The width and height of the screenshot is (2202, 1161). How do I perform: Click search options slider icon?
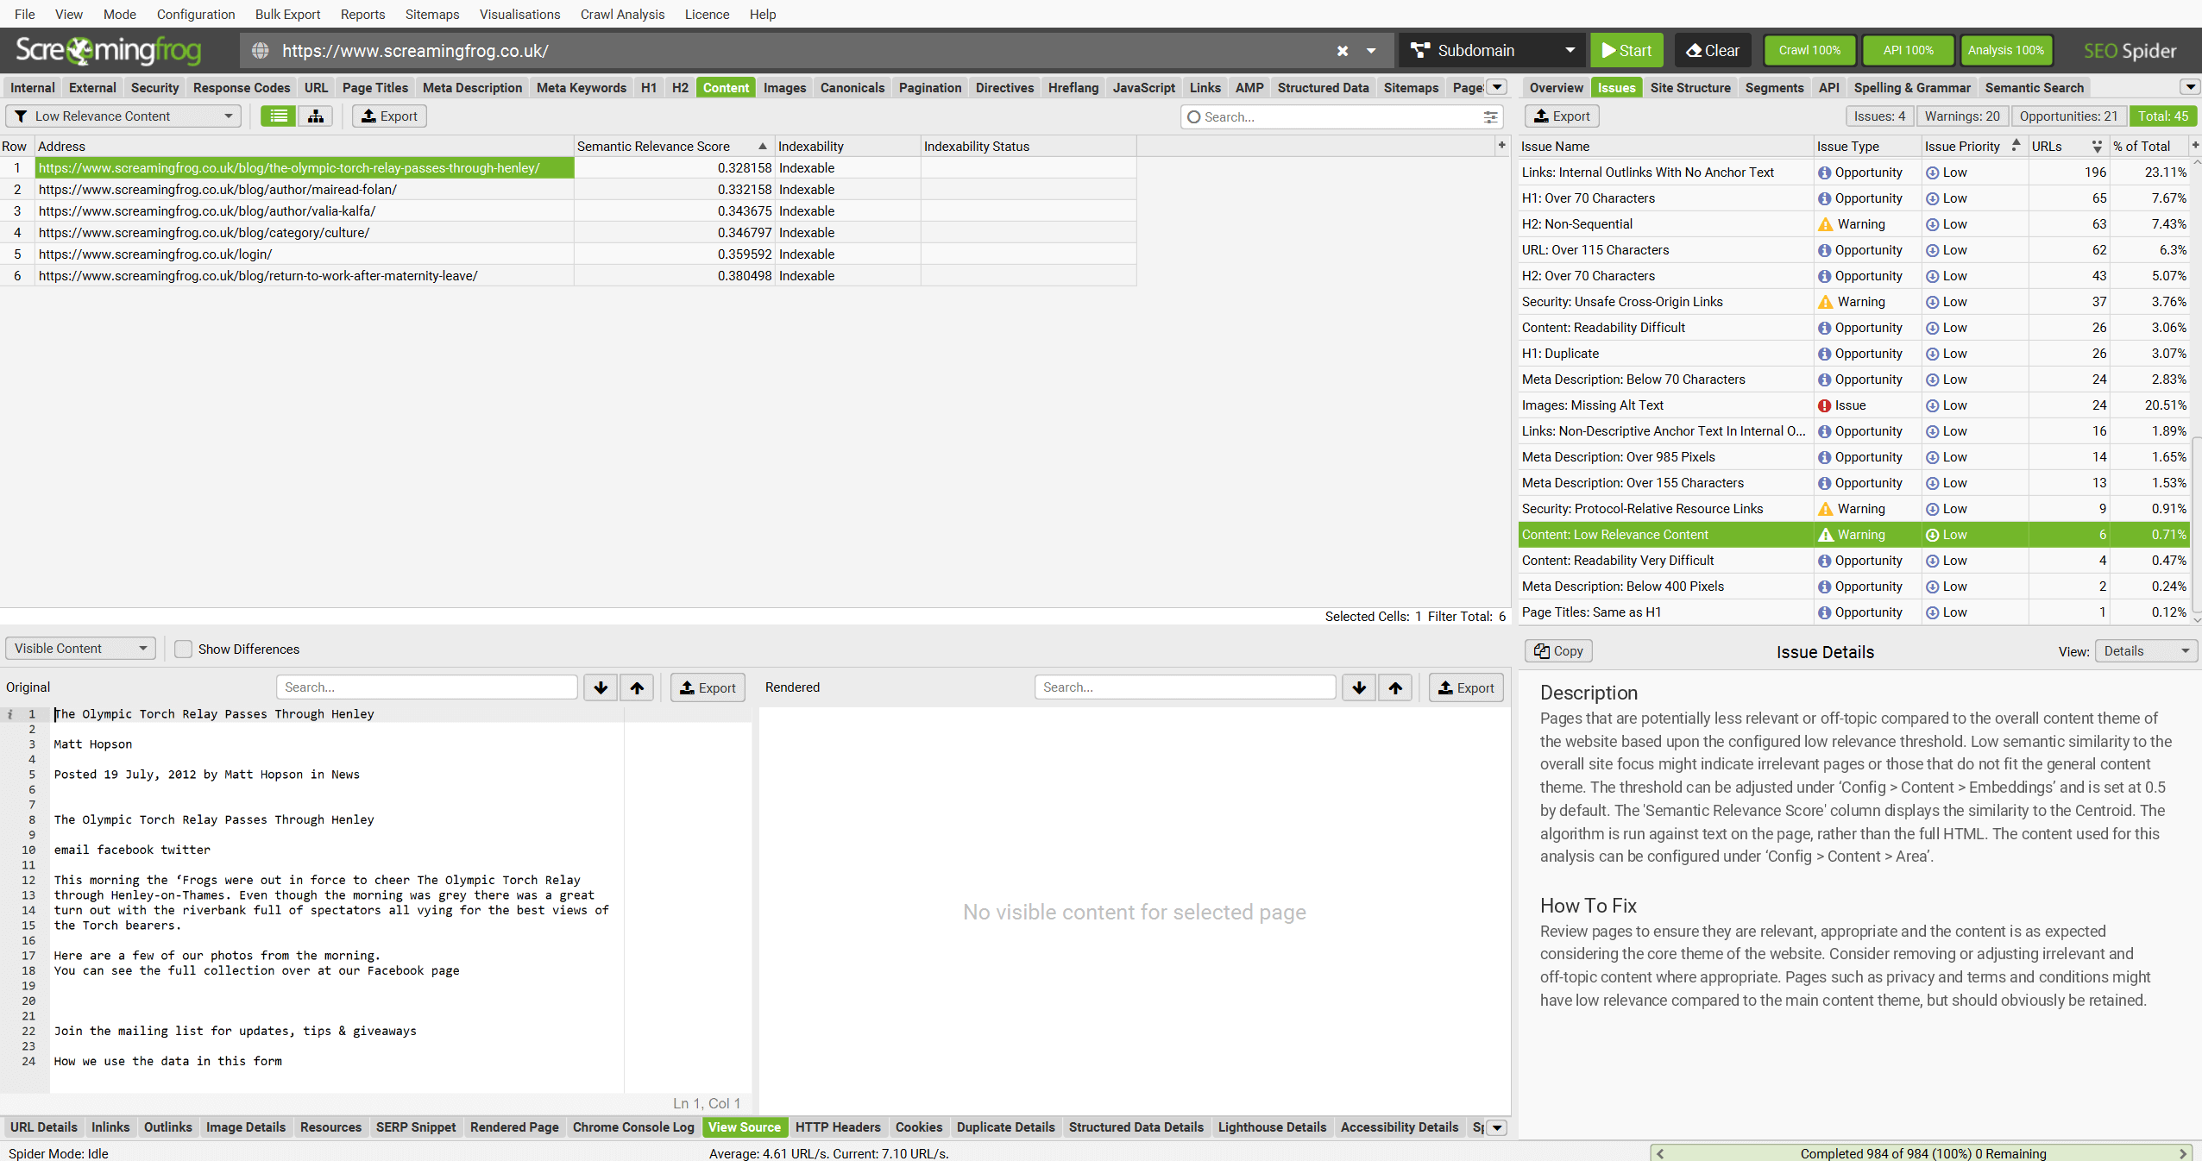click(1490, 117)
